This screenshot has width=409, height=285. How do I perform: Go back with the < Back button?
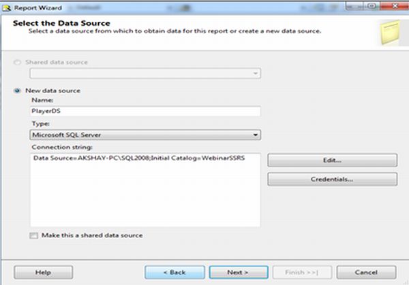coord(175,272)
